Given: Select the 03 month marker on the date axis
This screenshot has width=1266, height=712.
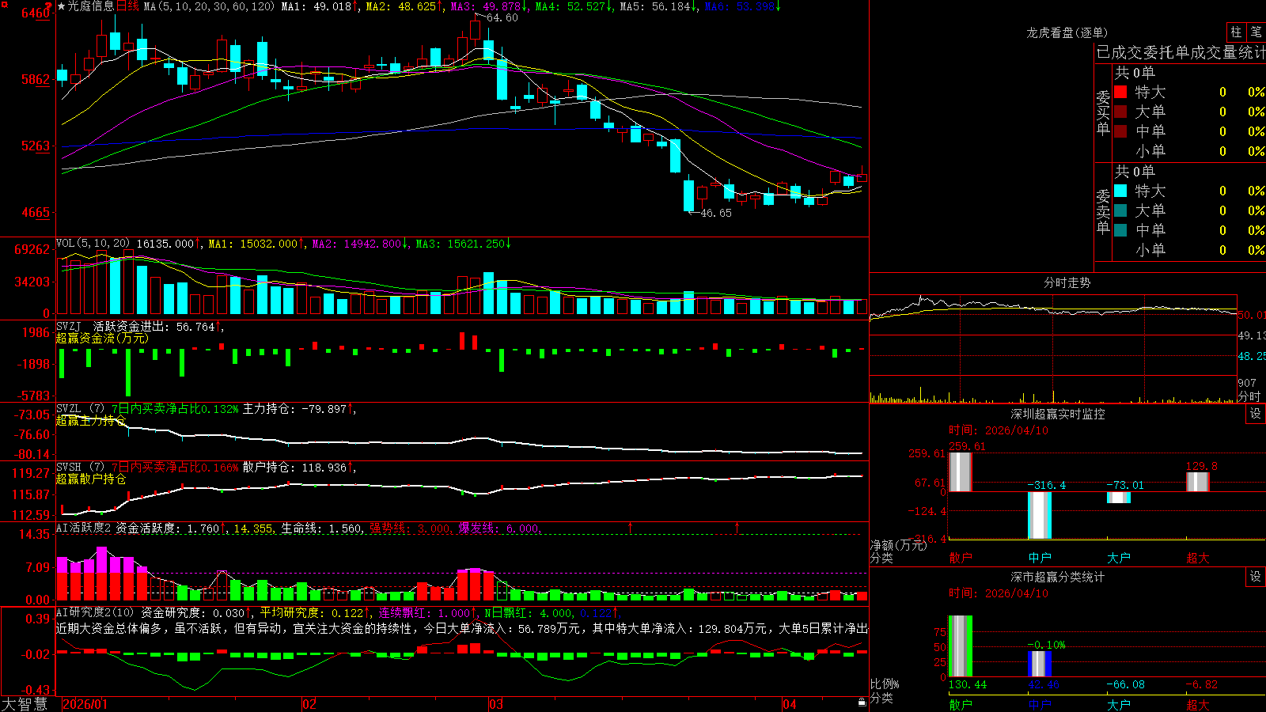Looking at the screenshot, I should click(x=496, y=704).
